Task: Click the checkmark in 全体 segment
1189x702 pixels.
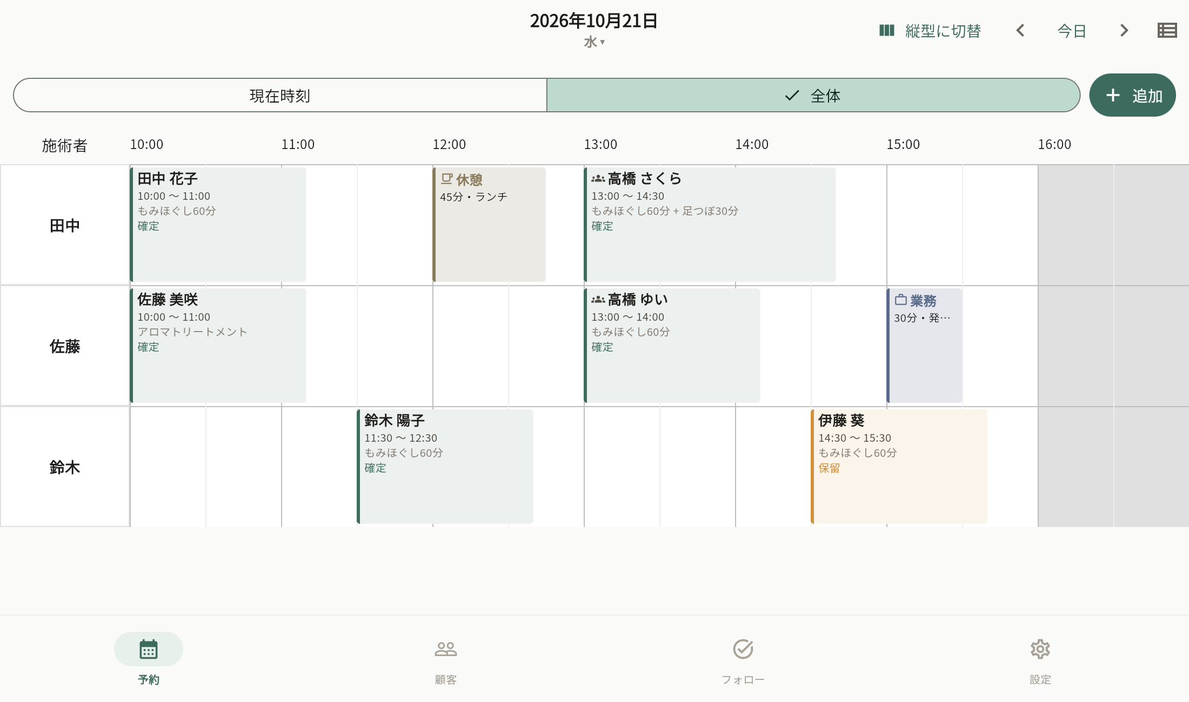Action: (792, 96)
